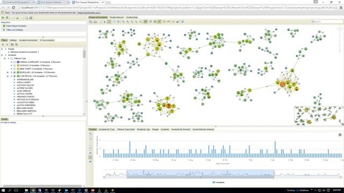Click the Task View taskbar icon
Viewport: 344px width, 193px height.
(16, 190)
